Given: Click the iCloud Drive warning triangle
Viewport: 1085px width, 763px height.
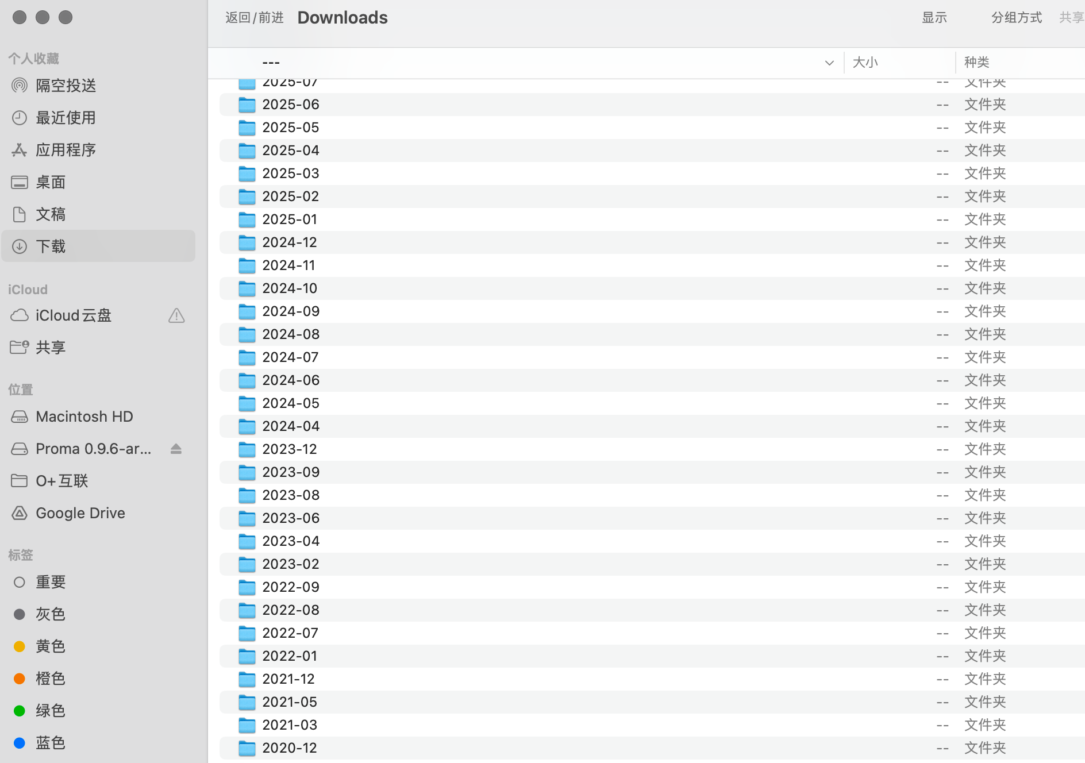Looking at the screenshot, I should click(176, 315).
